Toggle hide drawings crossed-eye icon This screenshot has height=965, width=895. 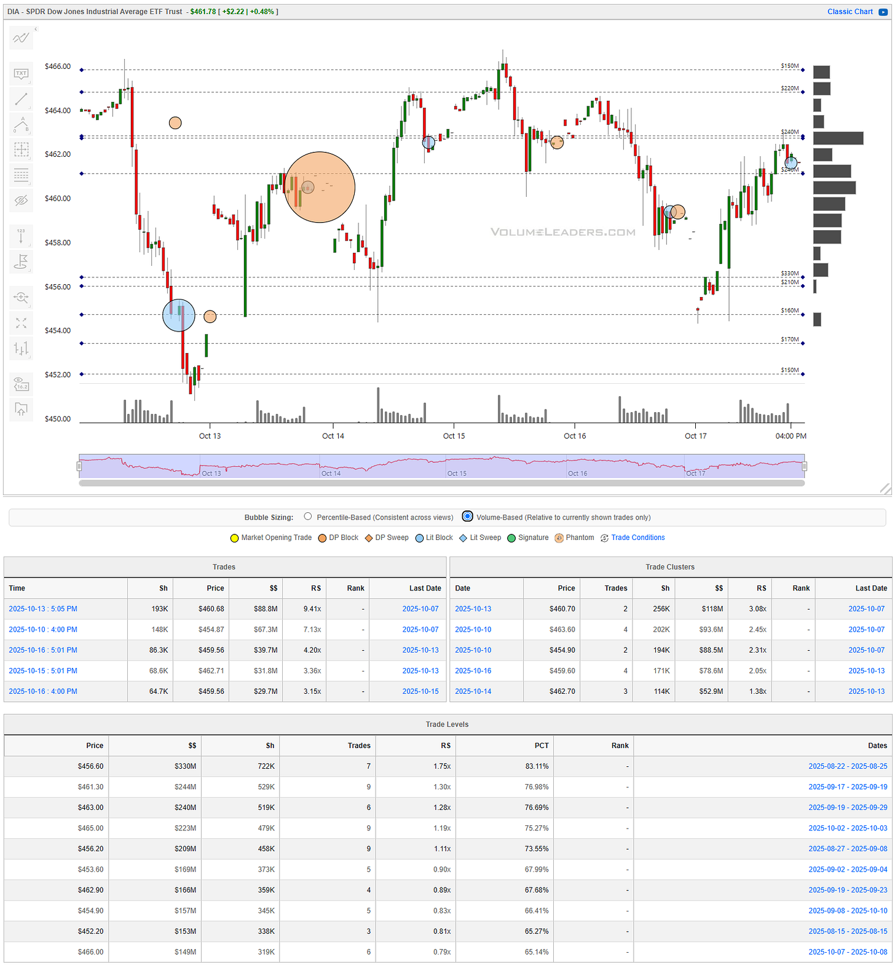[x=21, y=201]
